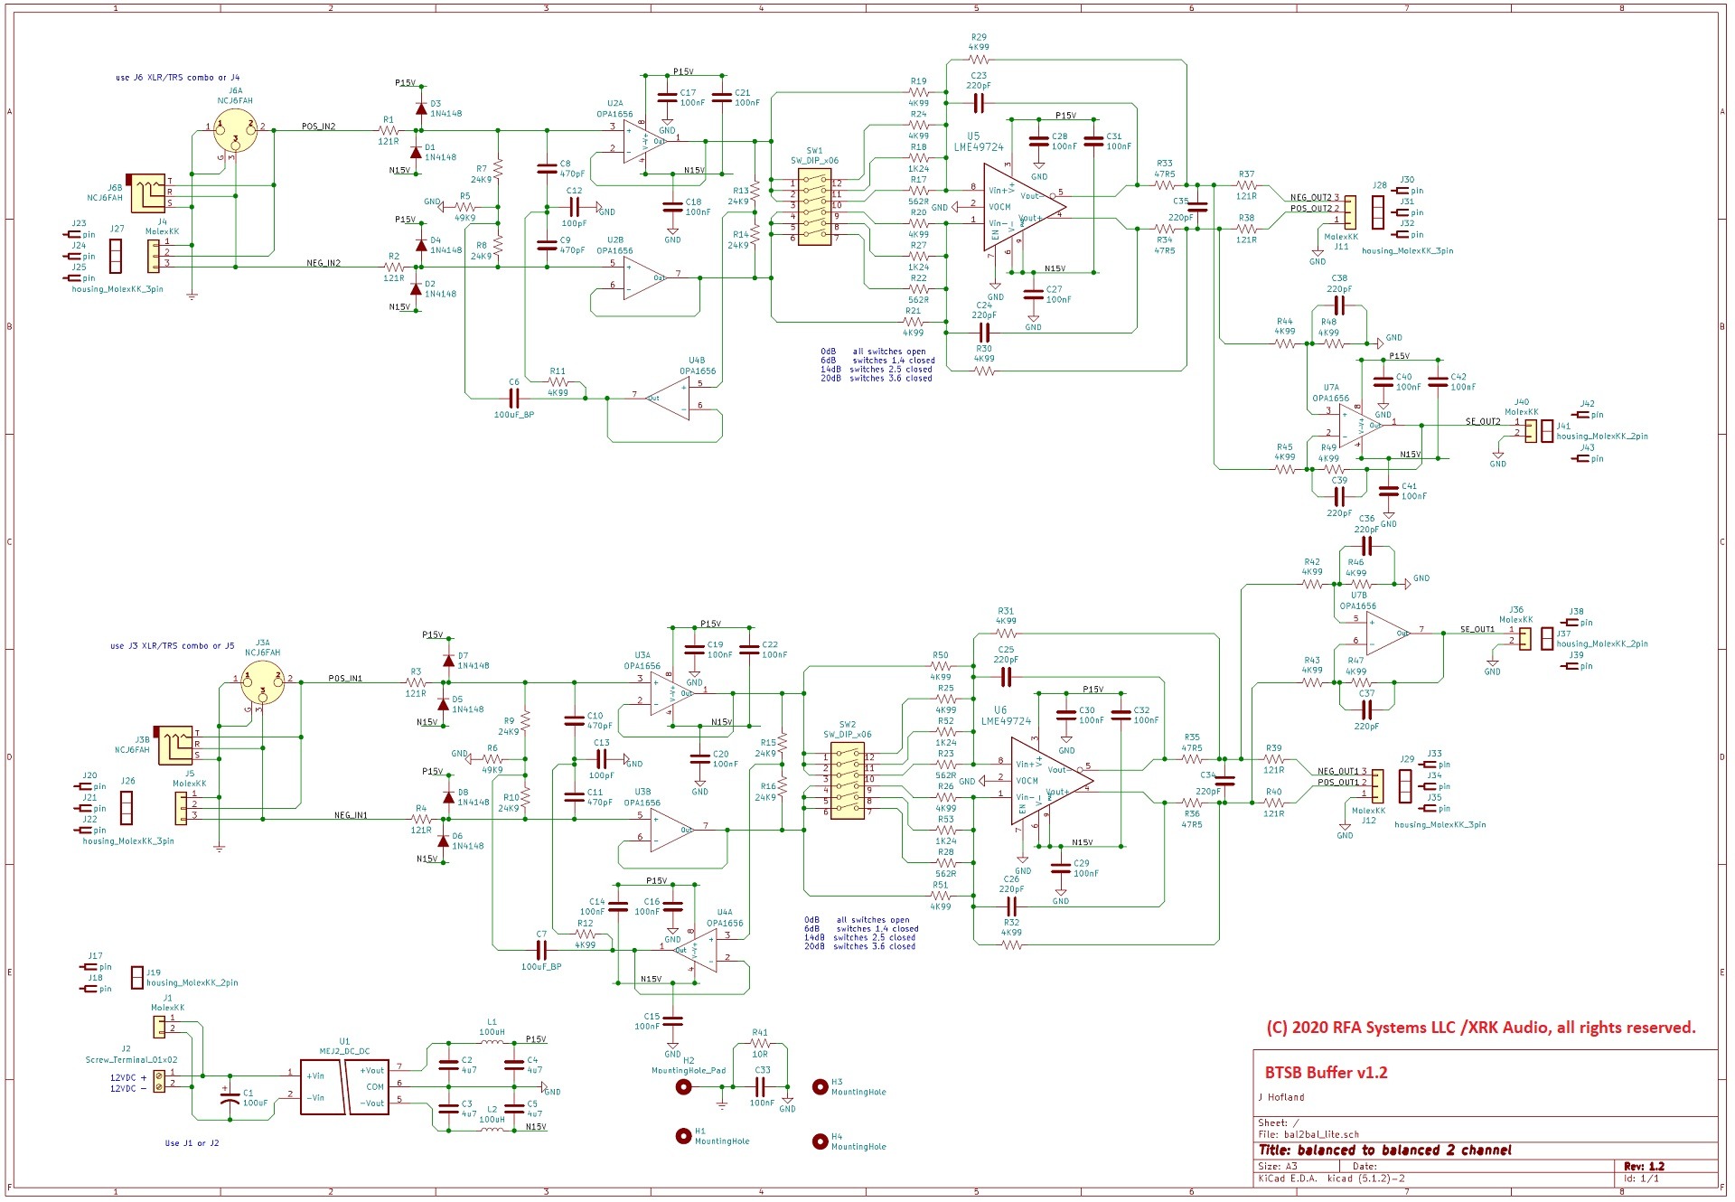
Task: Select the U2B OPA1656 op-amp triangle
Action: (643, 278)
